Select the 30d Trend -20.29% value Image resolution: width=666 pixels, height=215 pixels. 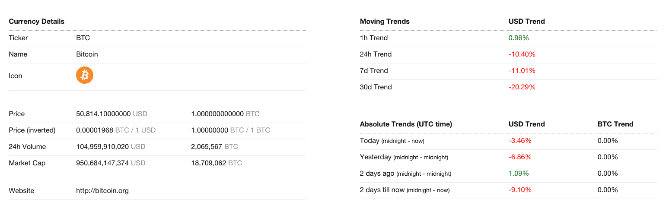pyautogui.click(x=522, y=87)
